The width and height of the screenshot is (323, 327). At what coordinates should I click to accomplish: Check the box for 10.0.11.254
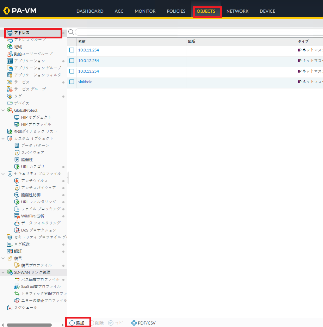[72, 50]
